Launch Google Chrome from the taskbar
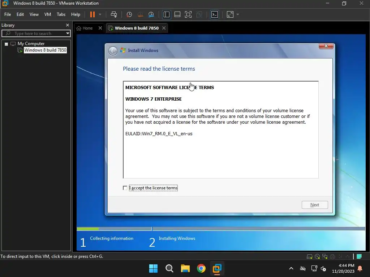Screen dimensions: 370x277 pyautogui.click(x=201, y=268)
